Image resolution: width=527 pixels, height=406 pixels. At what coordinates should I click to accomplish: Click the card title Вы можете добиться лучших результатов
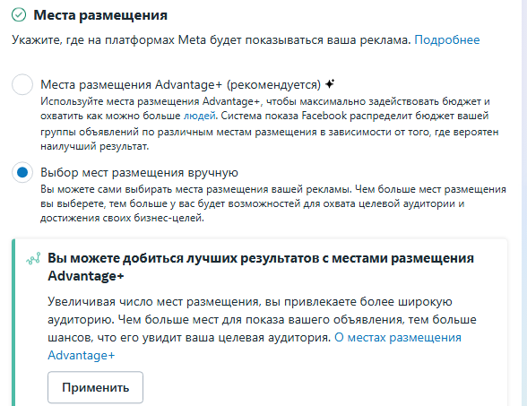[261, 267]
